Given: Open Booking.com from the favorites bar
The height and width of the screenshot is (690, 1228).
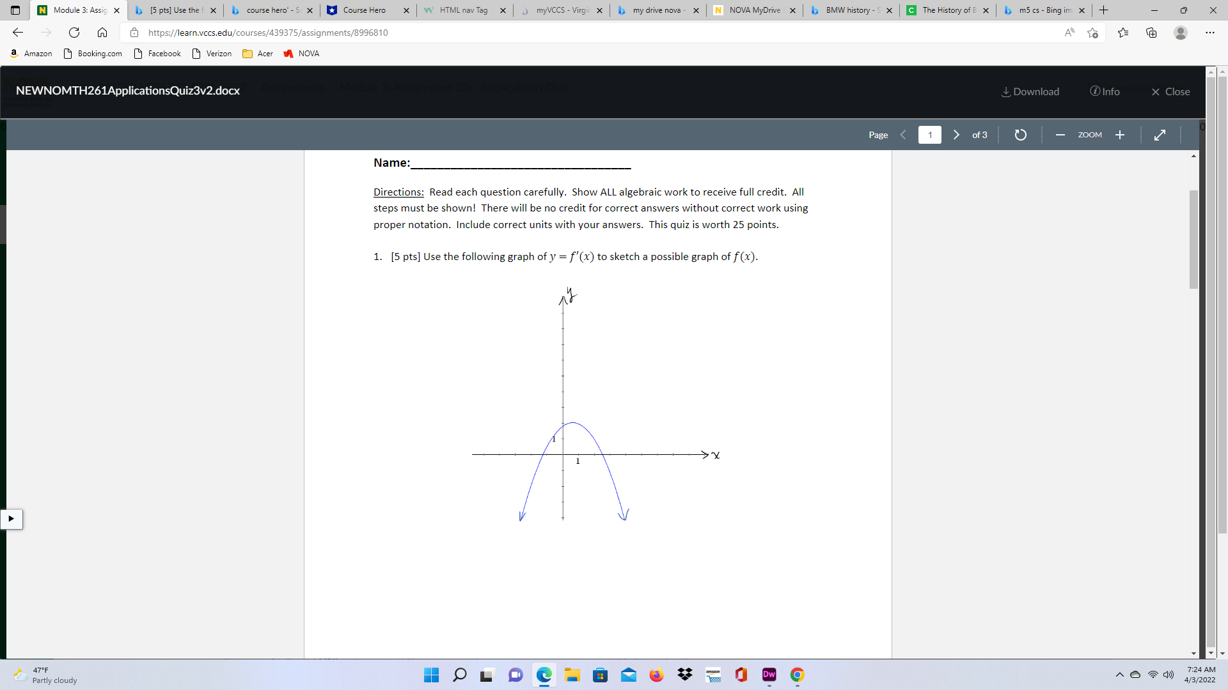Looking at the screenshot, I should coord(92,54).
